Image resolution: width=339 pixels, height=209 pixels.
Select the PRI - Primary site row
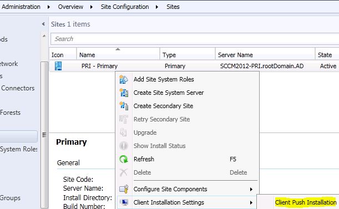tap(194, 66)
